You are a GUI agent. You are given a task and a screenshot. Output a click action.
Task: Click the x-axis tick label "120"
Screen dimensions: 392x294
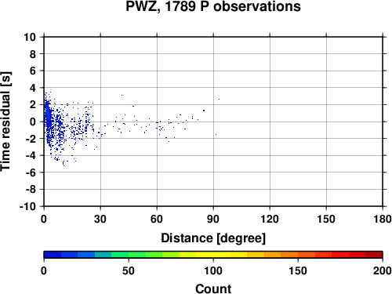tap(270, 219)
